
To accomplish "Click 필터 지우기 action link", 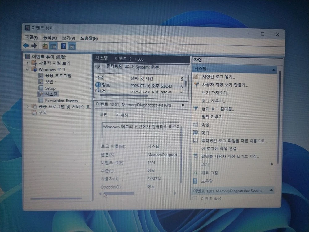I will pos(212,117).
